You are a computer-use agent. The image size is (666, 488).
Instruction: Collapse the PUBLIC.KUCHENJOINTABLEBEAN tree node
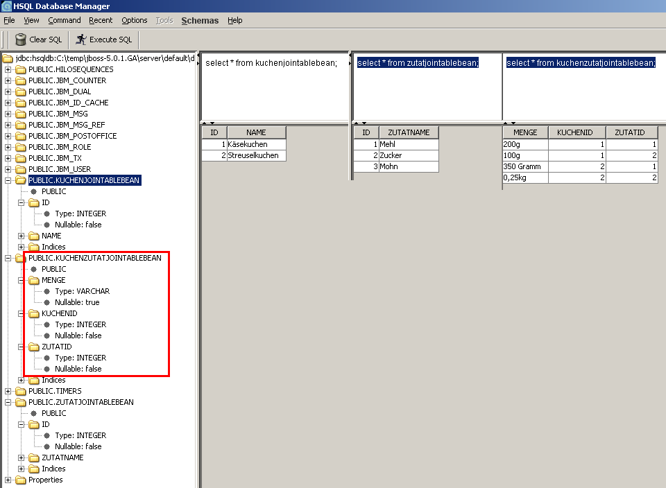click(8, 180)
